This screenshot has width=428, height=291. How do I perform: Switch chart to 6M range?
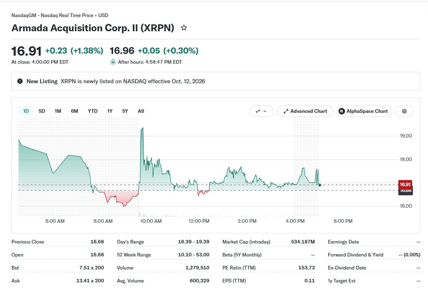coord(74,111)
